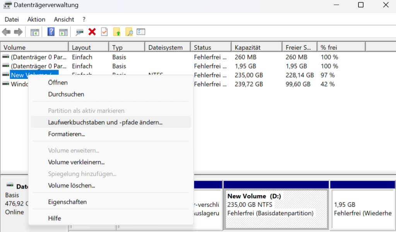Viewport: 396px width, 232px height.
Task: Choose 'Formatieren...' from the context menu
Action: (x=66, y=134)
